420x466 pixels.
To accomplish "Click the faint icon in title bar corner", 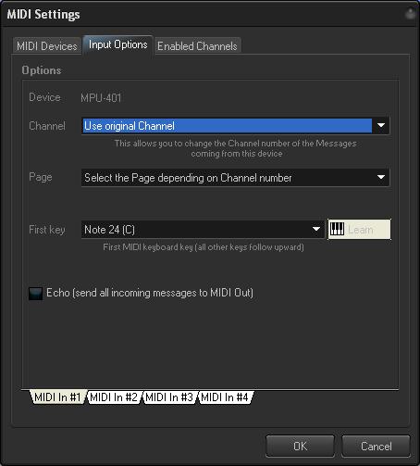I will pyautogui.click(x=411, y=14).
